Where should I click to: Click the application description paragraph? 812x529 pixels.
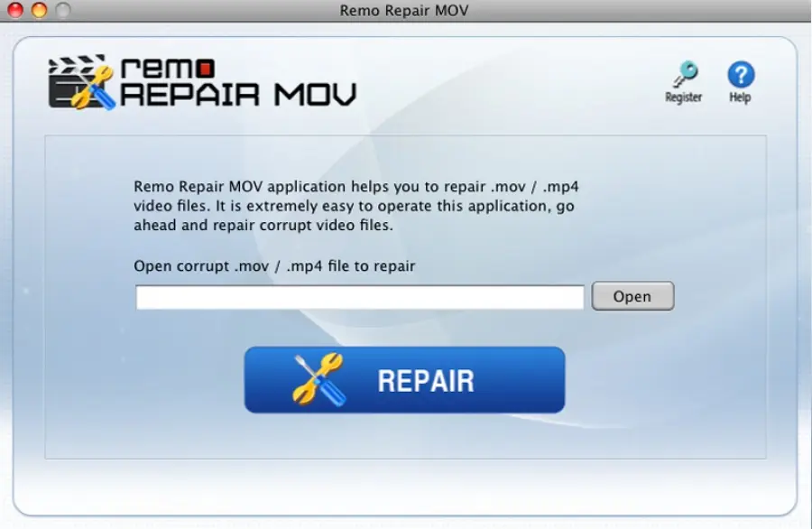click(x=356, y=206)
